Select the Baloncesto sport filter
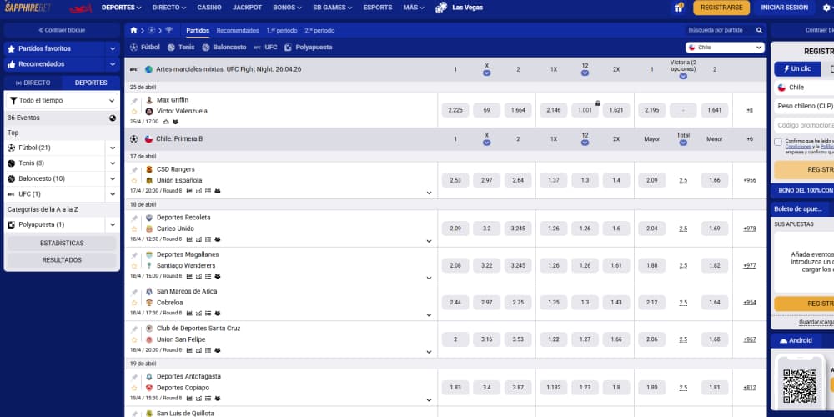The height and width of the screenshot is (417, 834). pos(224,48)
